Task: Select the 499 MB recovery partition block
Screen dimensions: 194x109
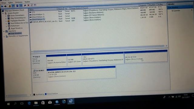Action: pos(56,61)
